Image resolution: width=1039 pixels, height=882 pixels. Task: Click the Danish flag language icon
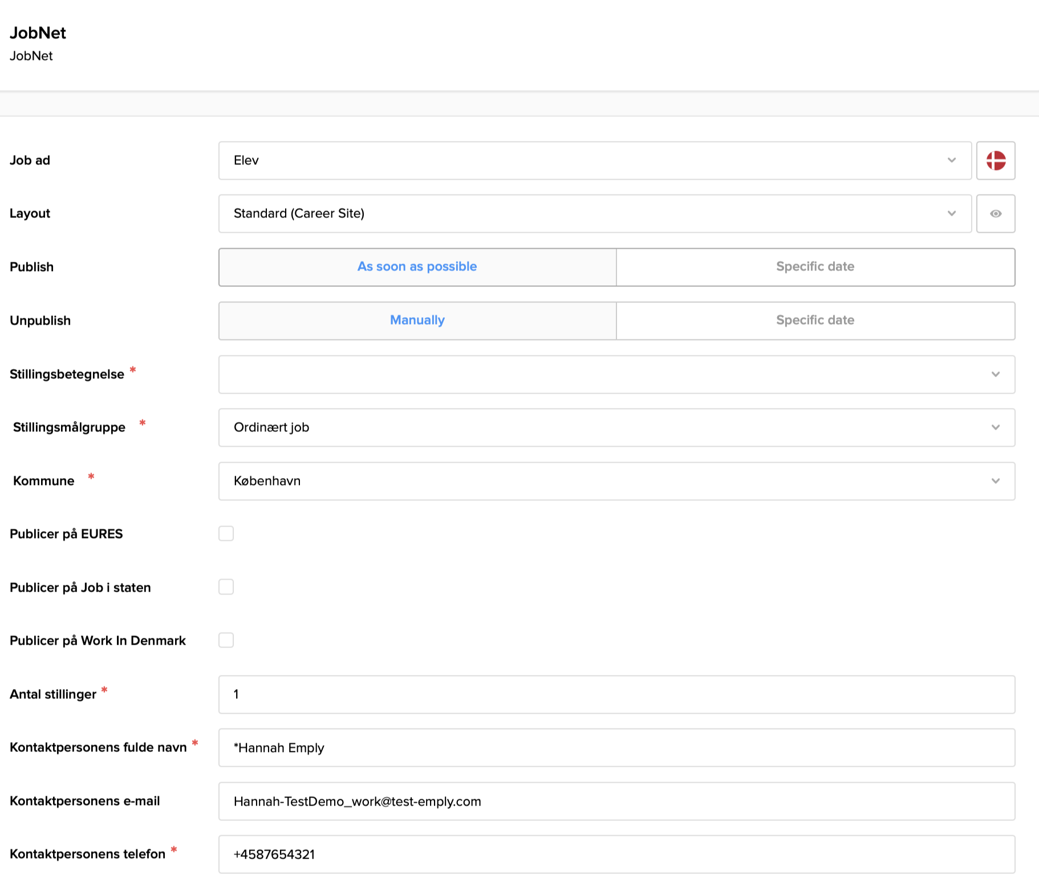pyautogui.click(x=995, y=160)
